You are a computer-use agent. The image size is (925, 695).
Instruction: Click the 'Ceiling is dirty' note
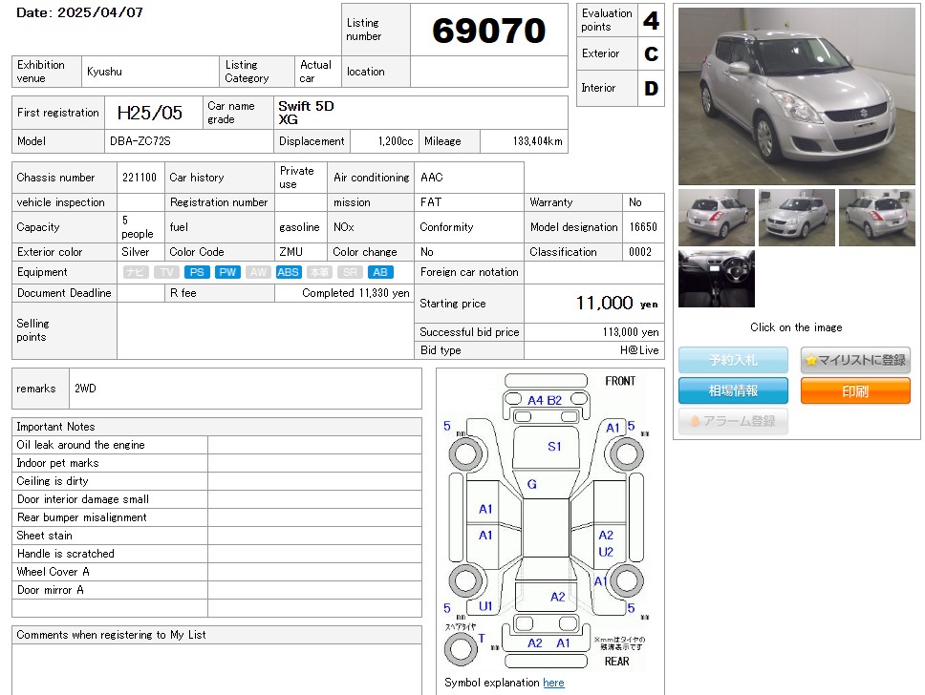(53, 481)
